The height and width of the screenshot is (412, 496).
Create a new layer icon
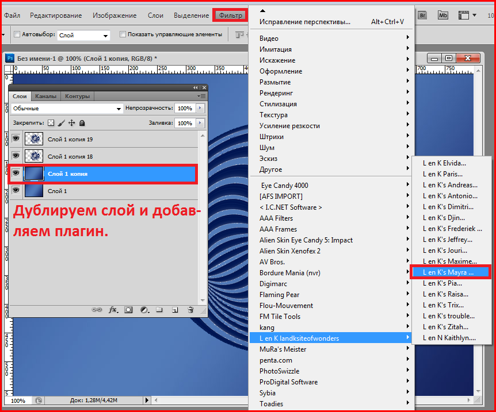tap(175, 310)
